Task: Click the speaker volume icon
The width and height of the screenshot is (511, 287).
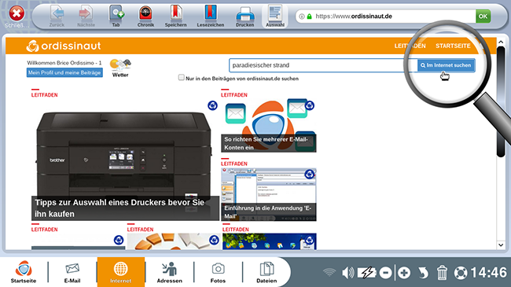Action: point(347,273)
